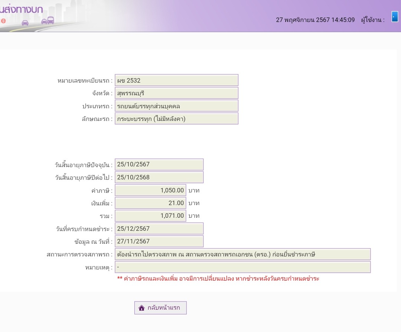Click the tax amount field 1,050.00
The width and height of the screenshot is (401, 332).
[x=150, y=190]
